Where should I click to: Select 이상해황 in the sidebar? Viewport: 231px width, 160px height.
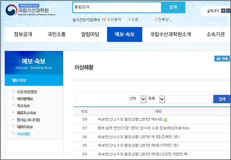click(x=23, y=134)
